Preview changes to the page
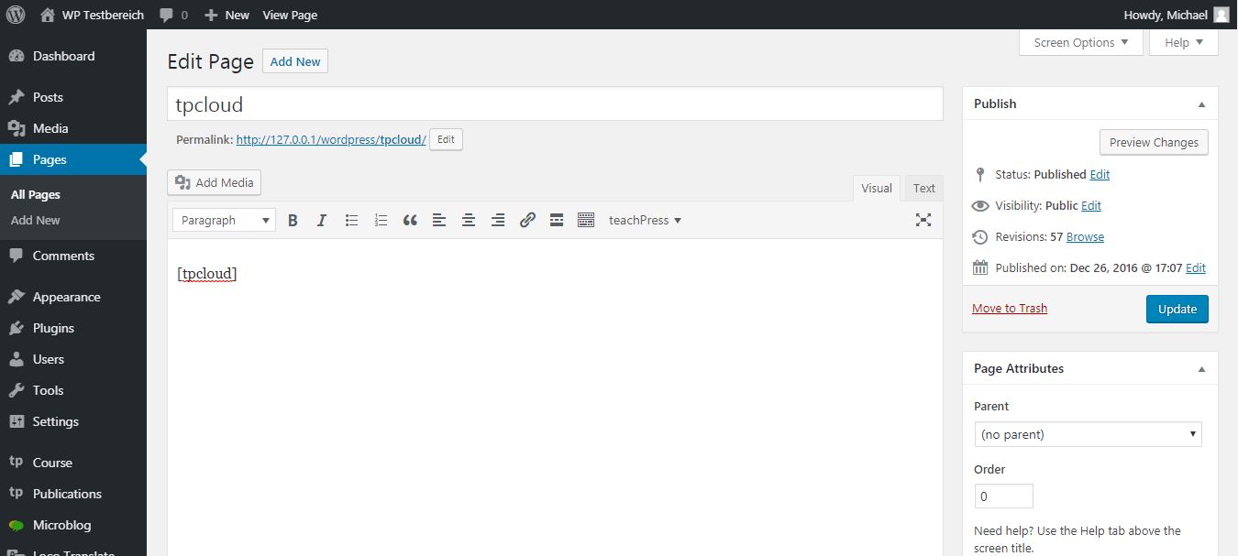The width and height of the screenshot is (1238, 556). (1154, 142)
